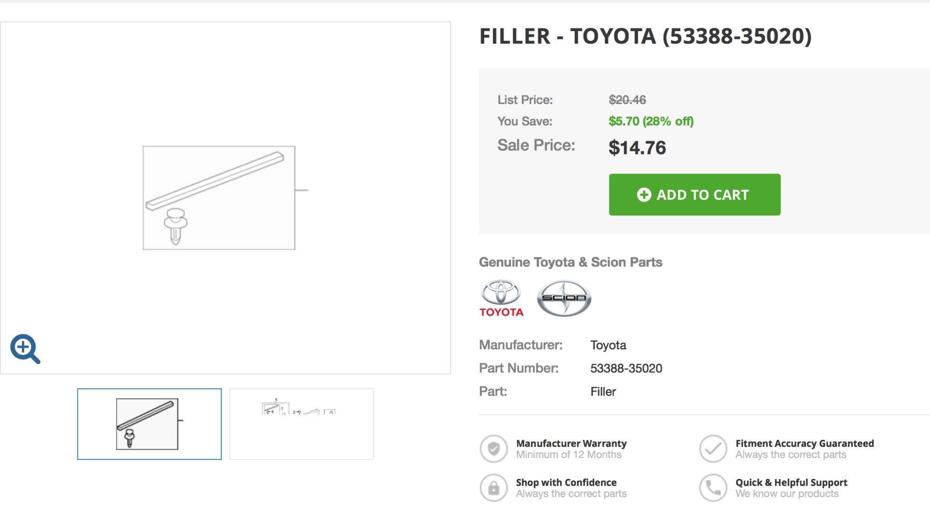Click the Toyota brand logo
The image size is (930, 511).
tap(501, 299)
